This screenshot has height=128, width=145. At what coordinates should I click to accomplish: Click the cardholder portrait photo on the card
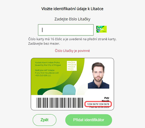[x=99, y=75]
